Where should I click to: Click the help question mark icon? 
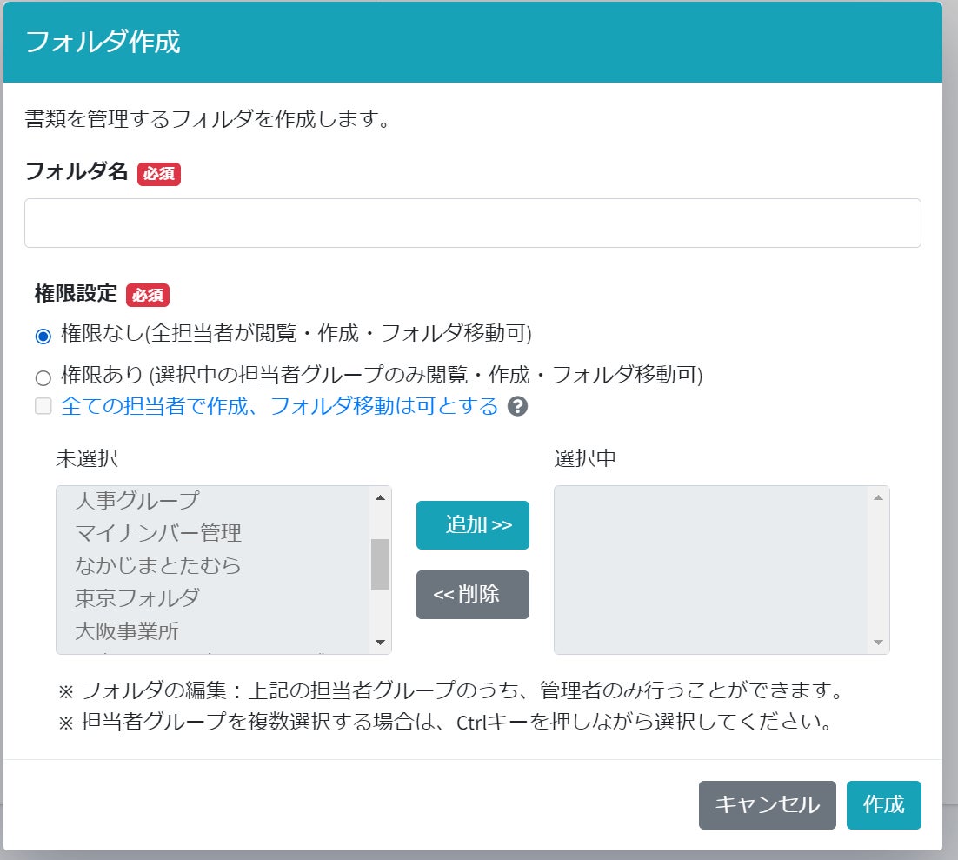pyautogui.click(x=518, y=406)
